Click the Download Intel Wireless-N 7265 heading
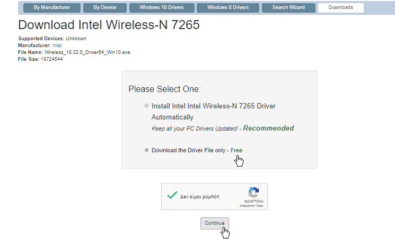Viewport: 395px width, 239px height. point(109,25)
